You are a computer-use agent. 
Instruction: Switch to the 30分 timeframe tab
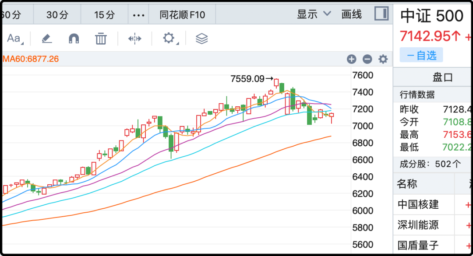(57, 14)
